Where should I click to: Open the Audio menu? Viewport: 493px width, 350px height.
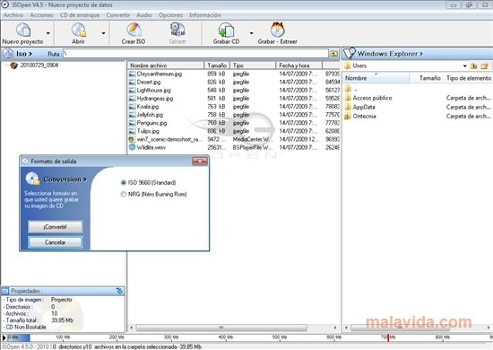tap(144, 15)
